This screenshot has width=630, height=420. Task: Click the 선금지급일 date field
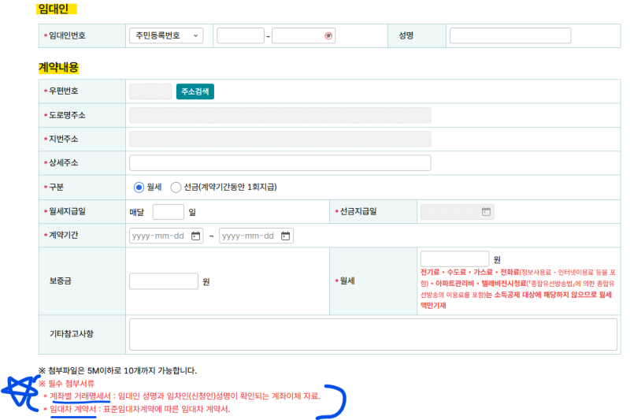point(458,212)
